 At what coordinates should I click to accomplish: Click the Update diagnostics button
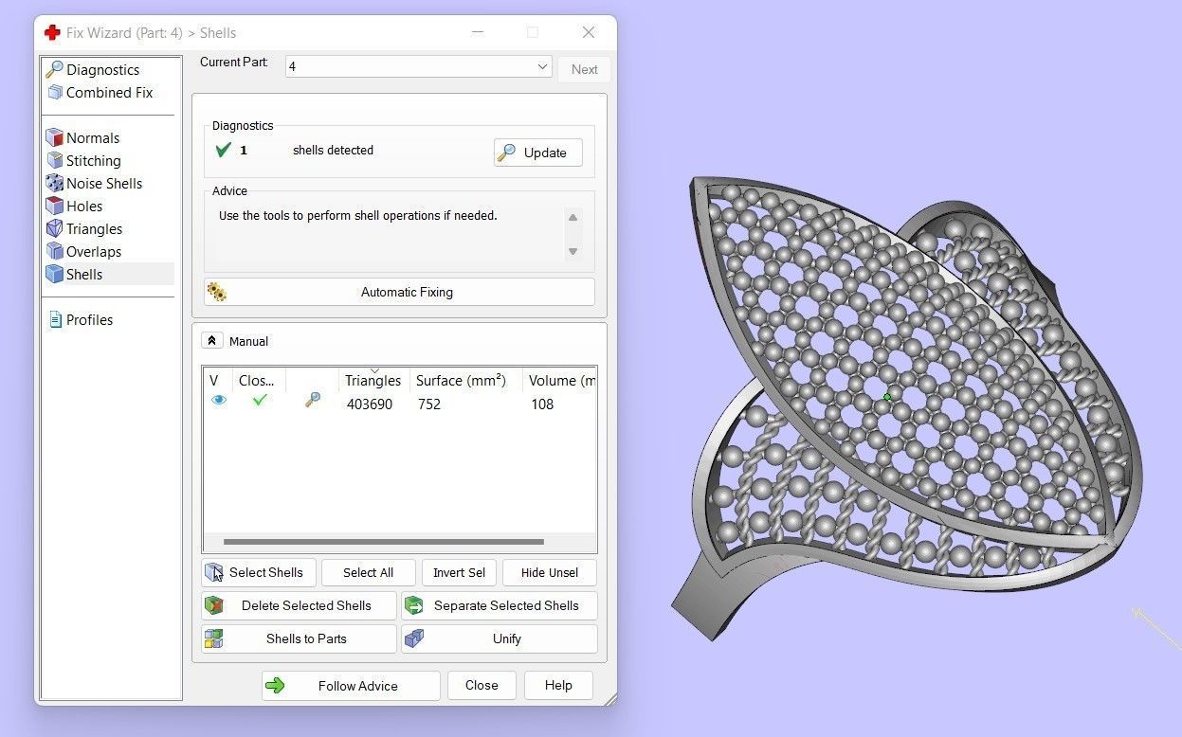pyautogui.click(x=537, y=153)
